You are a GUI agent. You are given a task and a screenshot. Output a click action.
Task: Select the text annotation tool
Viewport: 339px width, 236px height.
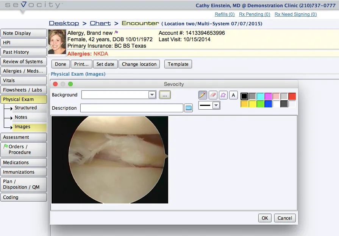pos(233,95)
